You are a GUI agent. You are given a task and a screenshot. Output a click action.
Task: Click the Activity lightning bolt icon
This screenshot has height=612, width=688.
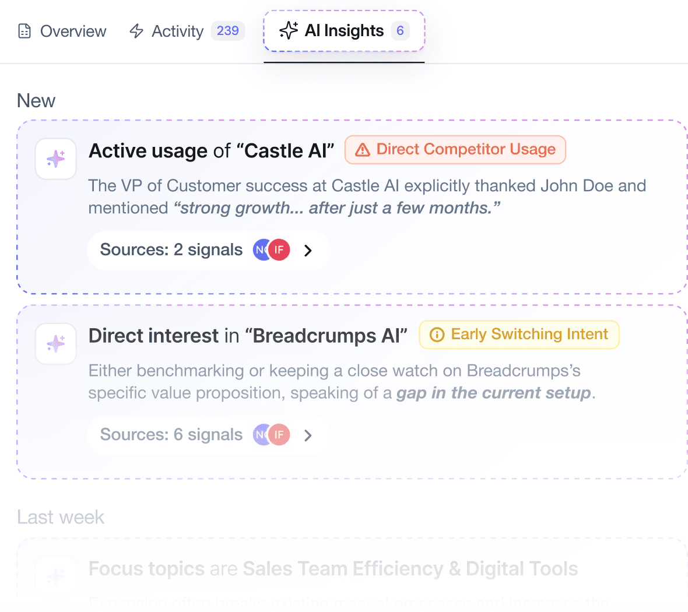point(136,31)
